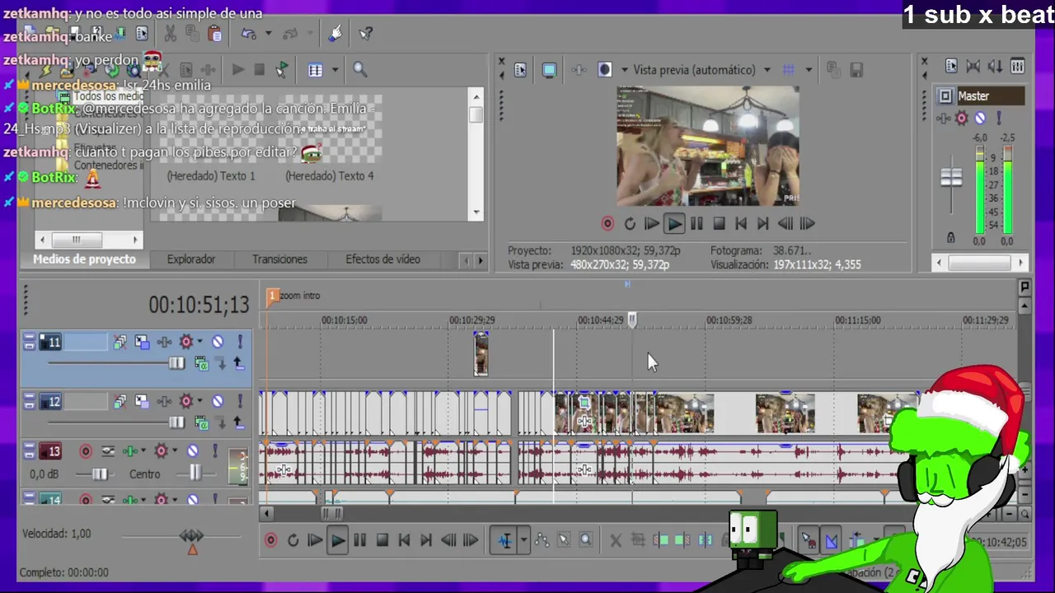Solo video track 11

click(x=240, y=342)
